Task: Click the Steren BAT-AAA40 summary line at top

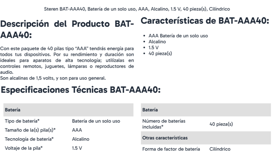Action: click(x=137, y=9)
